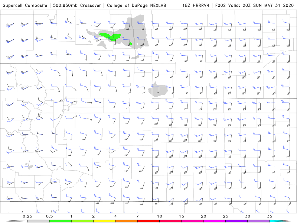
Task: Click the "20Z SUN MAY 31 2020" valid time
Action: point(268,5)
